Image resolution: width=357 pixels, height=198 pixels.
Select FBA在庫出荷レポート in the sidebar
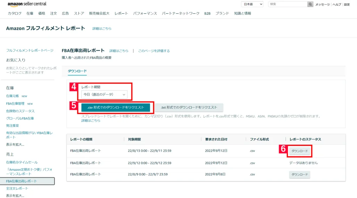[x=27, y=181]
